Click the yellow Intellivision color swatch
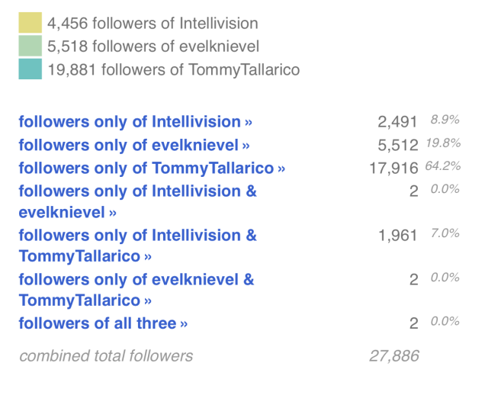 point(30,22)
